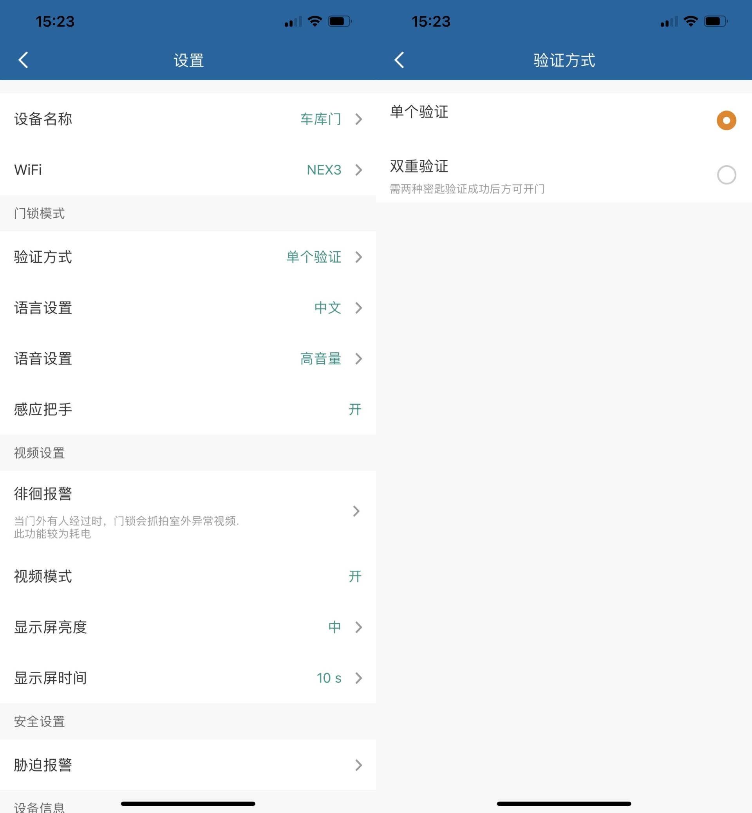Open the 语言设置 row label
This screenshot has width=752, height=813.
(43, 308)
